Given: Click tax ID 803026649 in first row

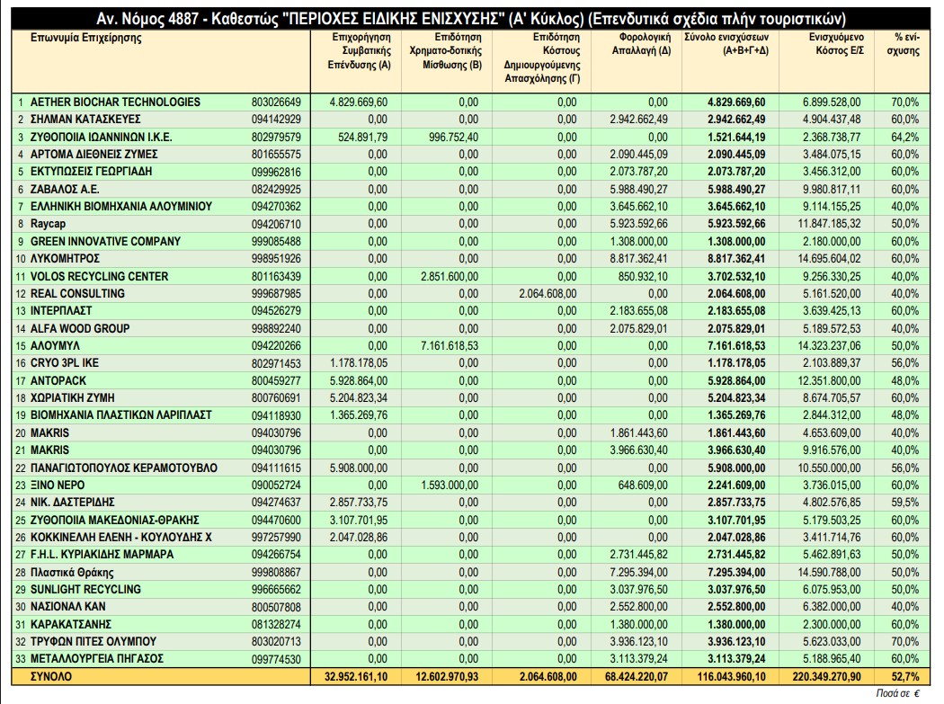Looking at the screenshot, I should pos(276,102).
